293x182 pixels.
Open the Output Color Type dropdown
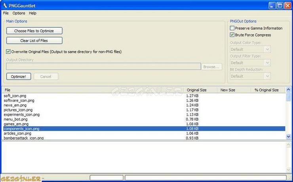[250, 49]
